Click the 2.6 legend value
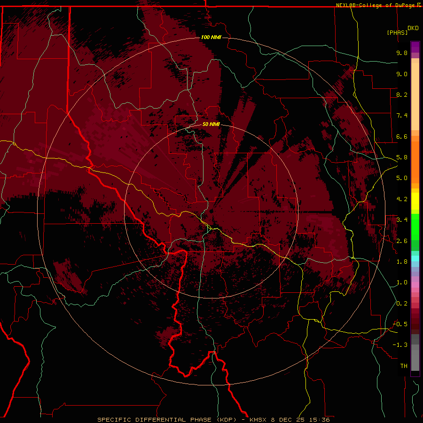The height and width of the screenshot is (423, 423). coord(402,241)
